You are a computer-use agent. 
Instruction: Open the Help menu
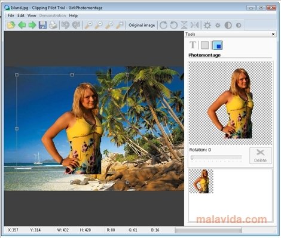point(74,16)
